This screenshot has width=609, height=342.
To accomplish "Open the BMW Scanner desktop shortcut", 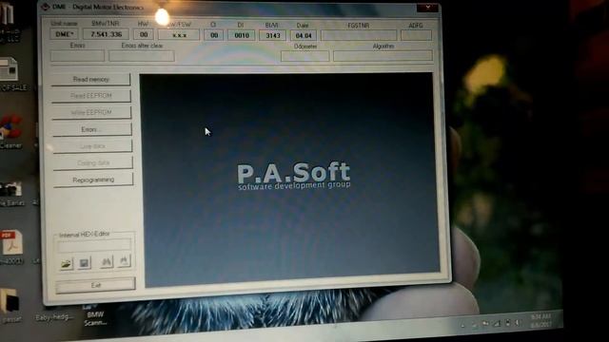I will (x=94, y=315).
